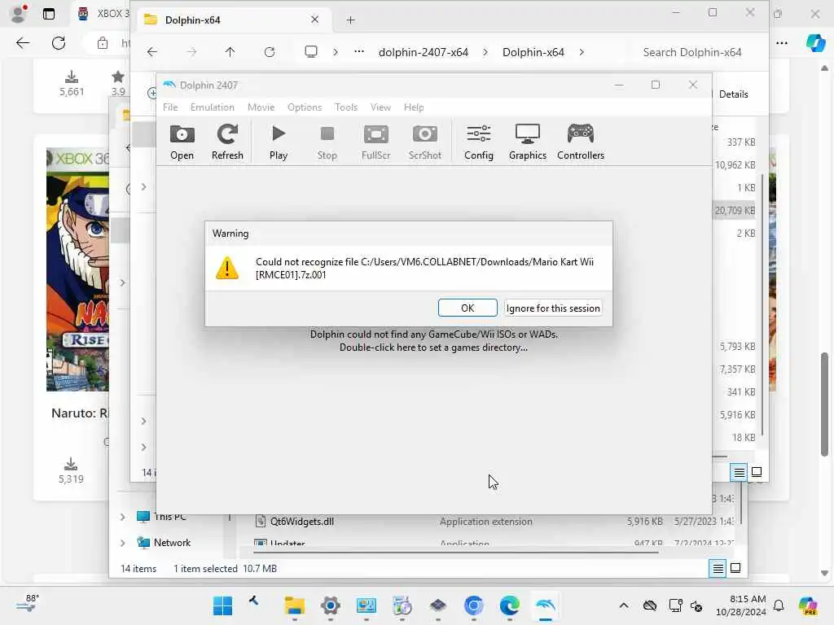Open the Emulation menu
The height and width of the screenshot is (625, 834).
(213, 107)
